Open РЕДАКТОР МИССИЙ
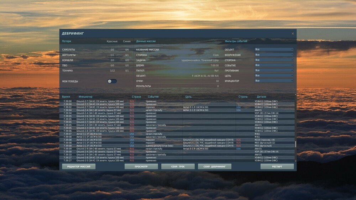The image size is (356, 200). click(79, 167)
